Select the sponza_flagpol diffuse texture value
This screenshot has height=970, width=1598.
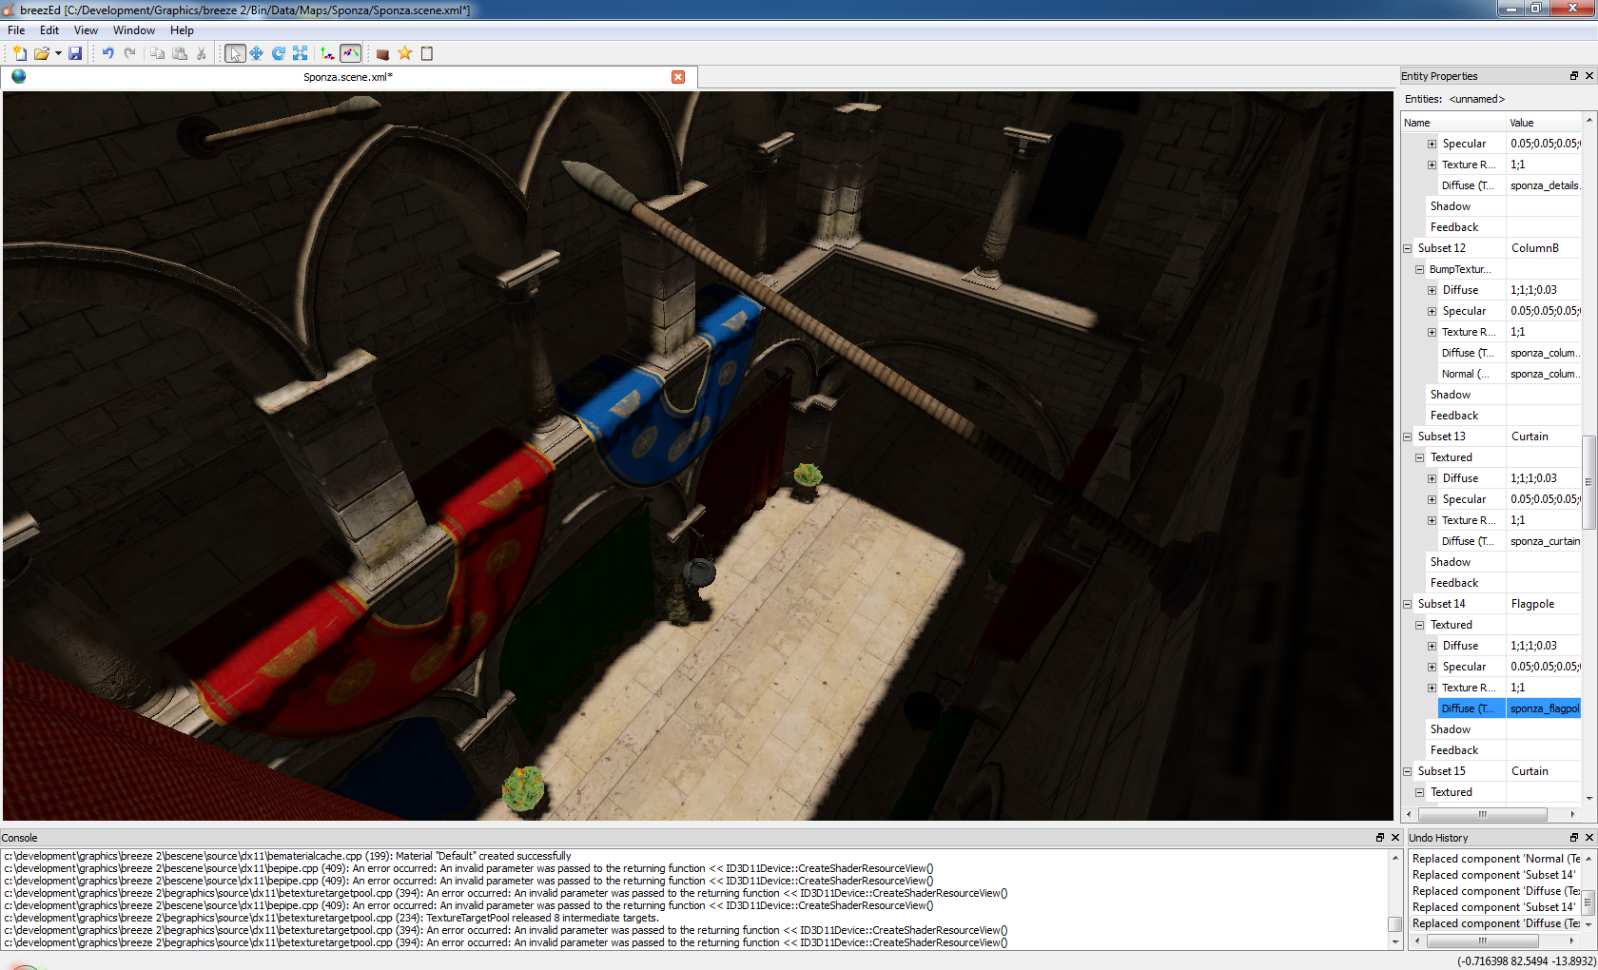[1543, 708]
